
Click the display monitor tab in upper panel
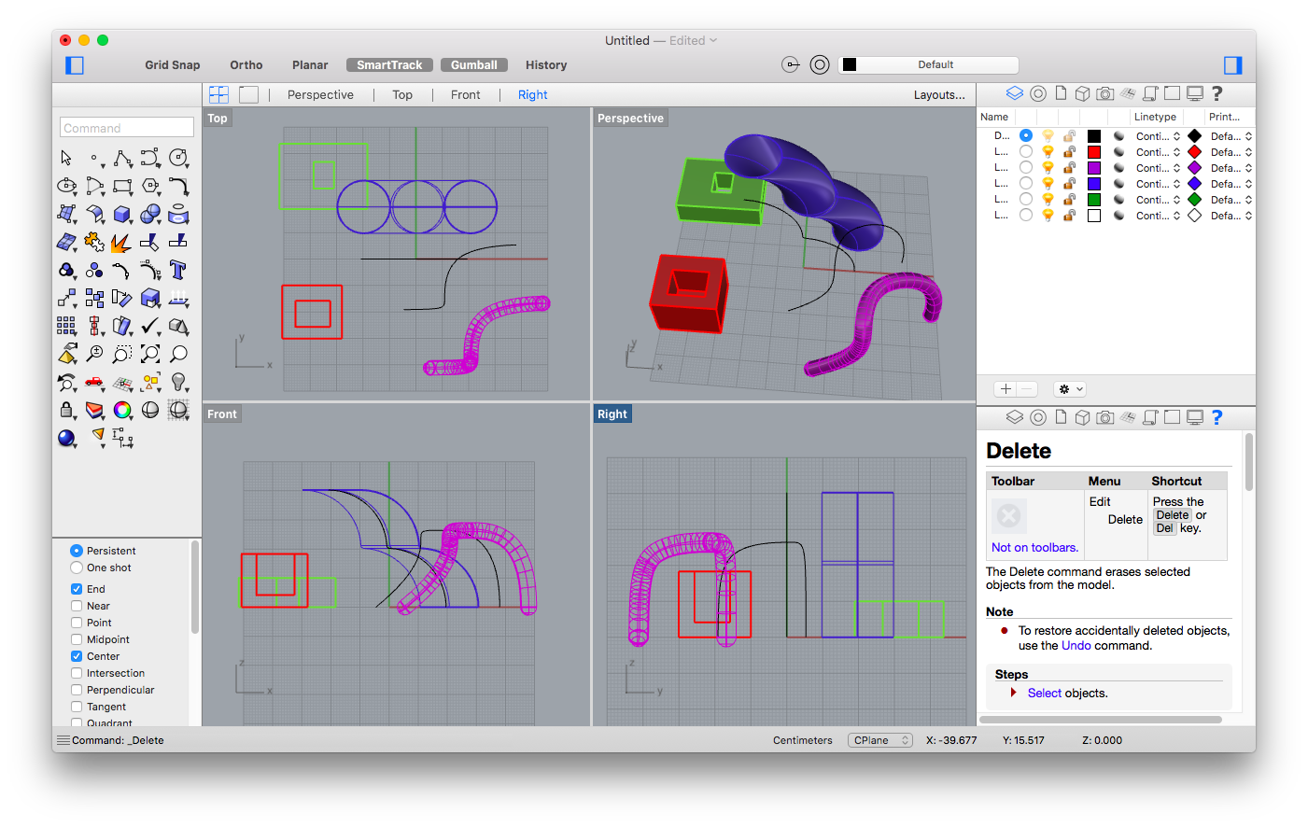[x=1194, y=93]
